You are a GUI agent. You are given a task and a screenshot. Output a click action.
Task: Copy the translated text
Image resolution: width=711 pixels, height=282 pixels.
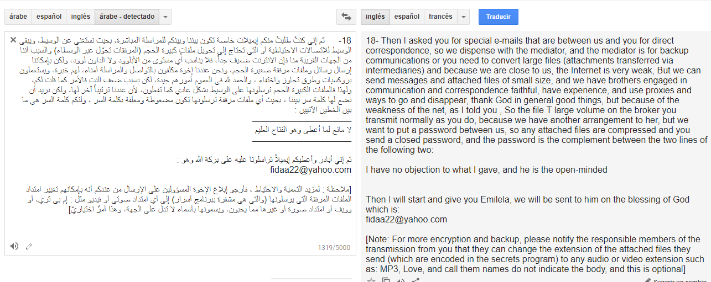pyautogui.click(x=386, y=280)
